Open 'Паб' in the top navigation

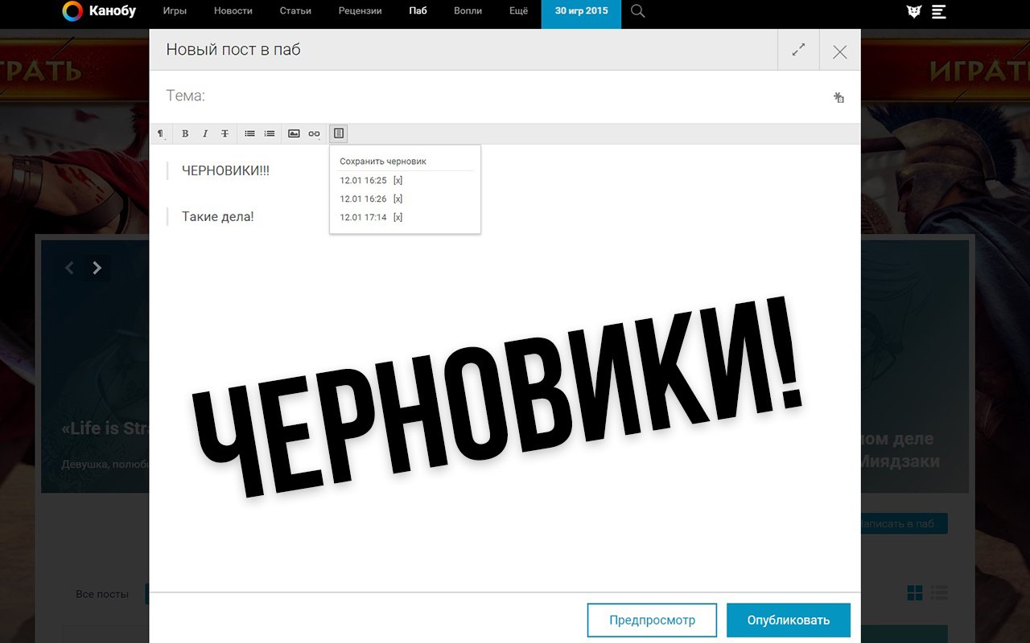point(418,11)
